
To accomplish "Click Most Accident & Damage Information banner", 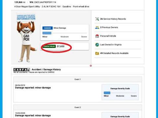I will click(x=26, y=17).
